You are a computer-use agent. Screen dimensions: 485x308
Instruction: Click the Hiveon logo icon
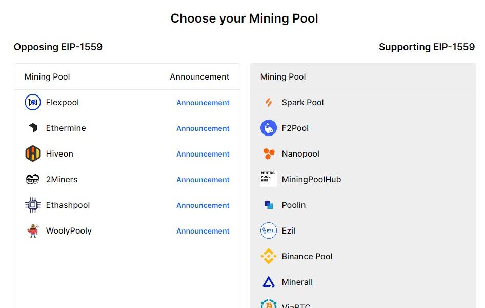(33, 153)
